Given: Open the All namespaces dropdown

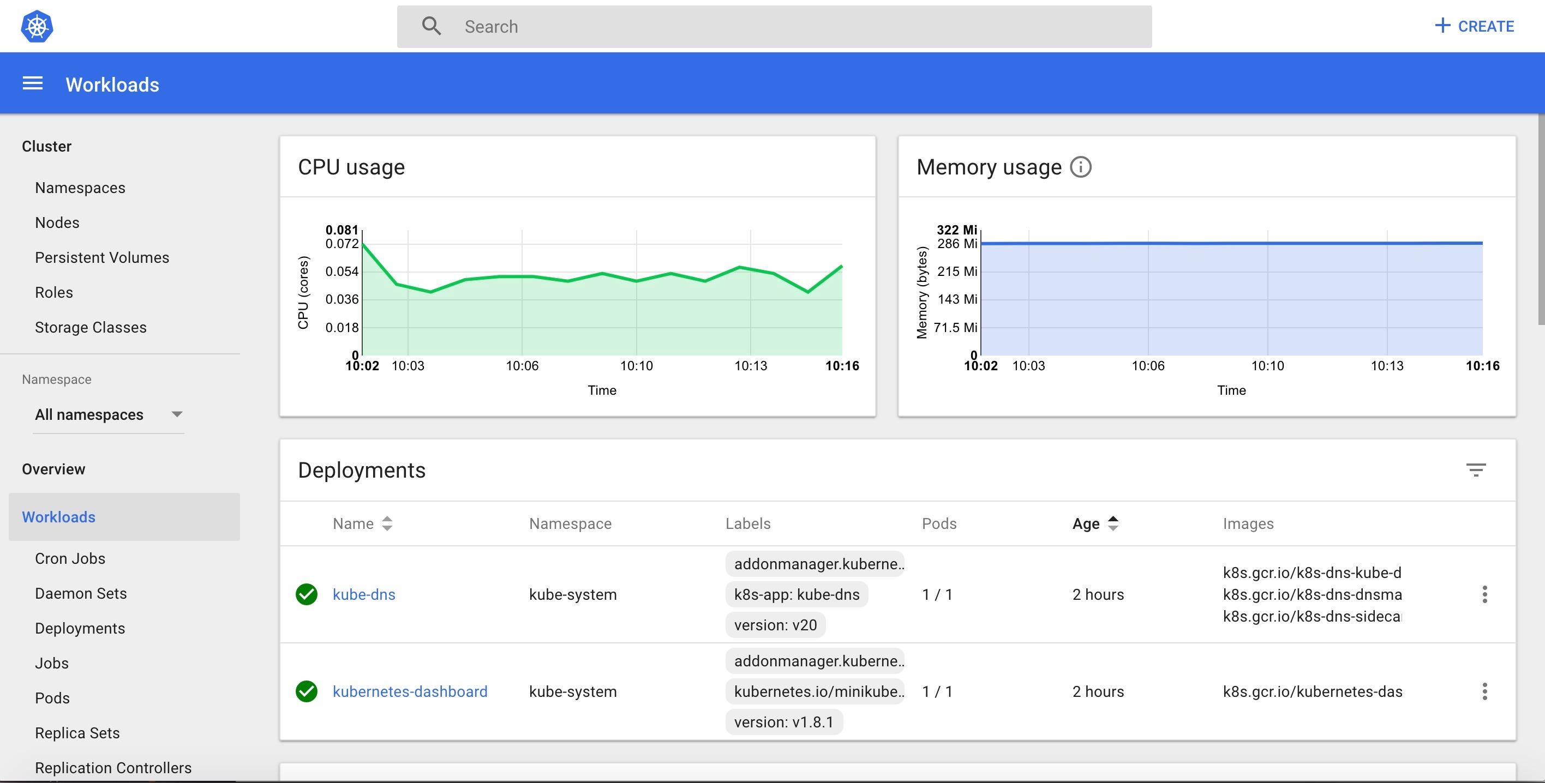Looking at the screenshot, I should pyautogui.click(x=108, y=414).
